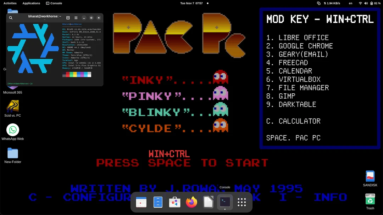Show all applications with the grid icon

click(241, 202)
